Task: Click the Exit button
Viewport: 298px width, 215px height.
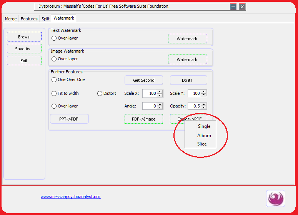Action: [x=24, y=61]
